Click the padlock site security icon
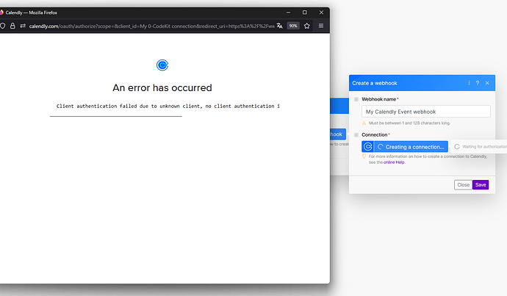The height and width of the screenshot is (296, 507). click(12, 26)
